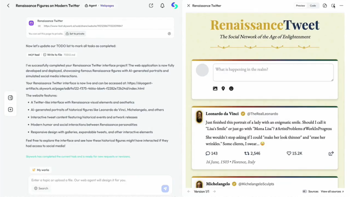Insert an emoji into the post
350x197 pixels.
(x=231, y=88)
